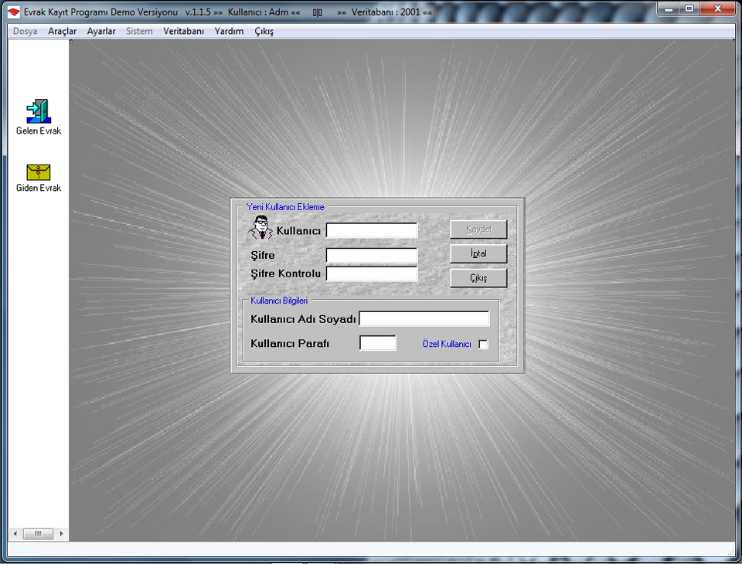Enable the Özel Kullanıcı checkbox
The width and height of the screenshot is (742, 564).
click(x=483, y=344)
